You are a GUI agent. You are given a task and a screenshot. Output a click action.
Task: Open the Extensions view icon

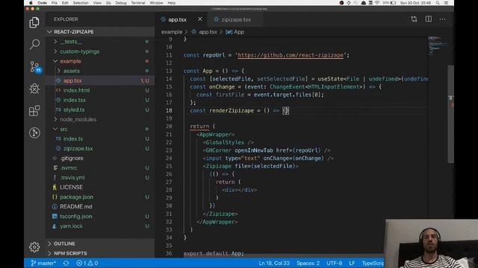[34, 111]
